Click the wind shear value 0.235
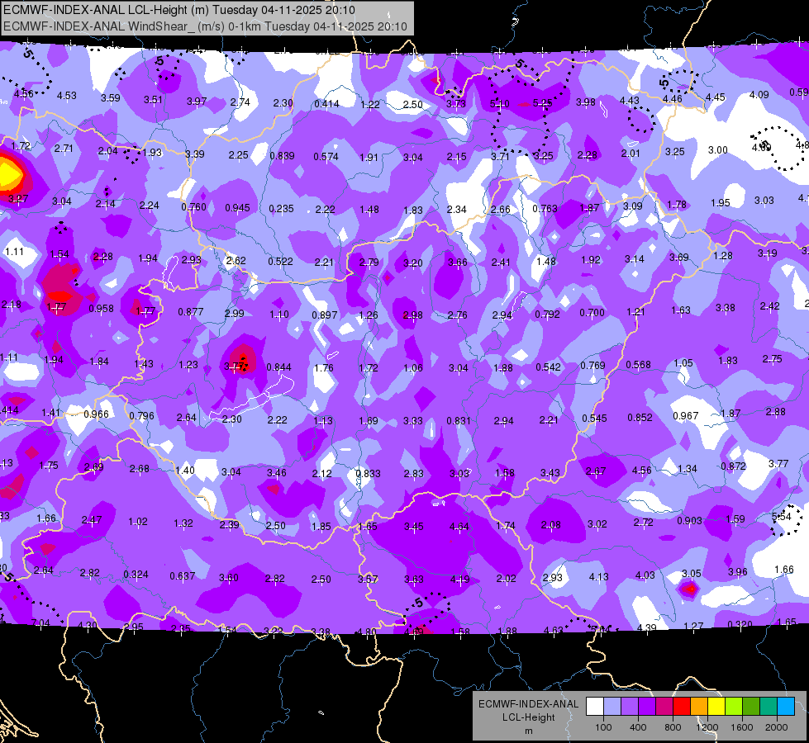 pos(281,208)
